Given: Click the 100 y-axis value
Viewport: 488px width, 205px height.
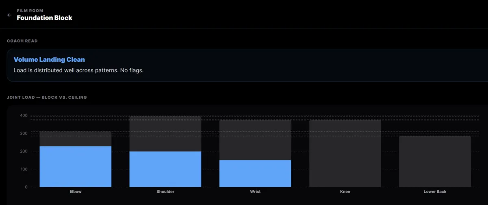Looking at the screenshot, I should (x=24, y=169).
